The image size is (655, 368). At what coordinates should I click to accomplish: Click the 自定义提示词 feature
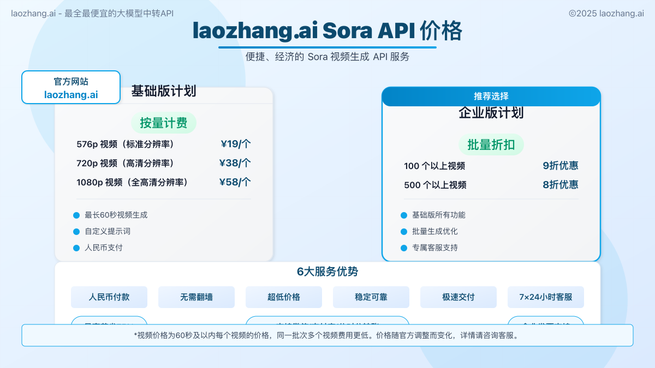coord(108,231)
